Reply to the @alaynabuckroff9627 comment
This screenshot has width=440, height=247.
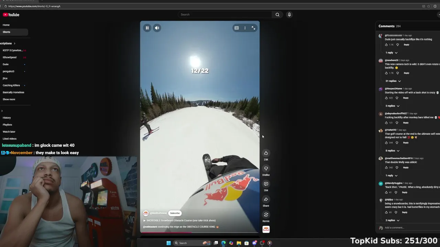[x=406, y=123]
